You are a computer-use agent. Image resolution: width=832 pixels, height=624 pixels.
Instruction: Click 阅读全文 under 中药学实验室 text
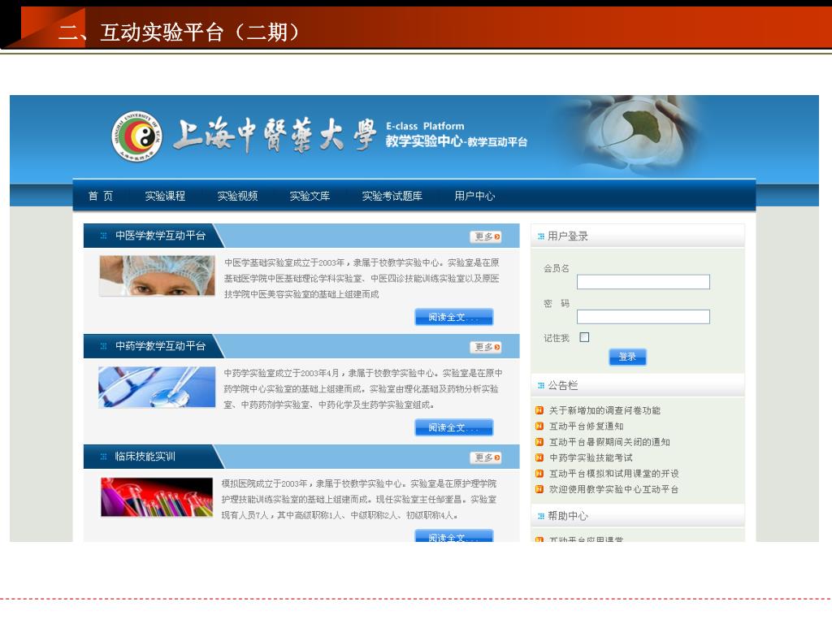453,427
